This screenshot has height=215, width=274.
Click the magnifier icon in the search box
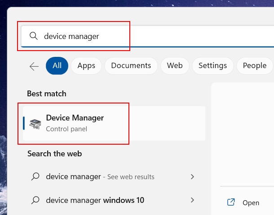(33, 36)
